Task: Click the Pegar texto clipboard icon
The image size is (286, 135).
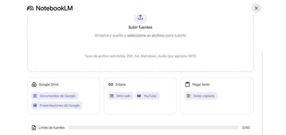Action: click(x=187, y=84)
